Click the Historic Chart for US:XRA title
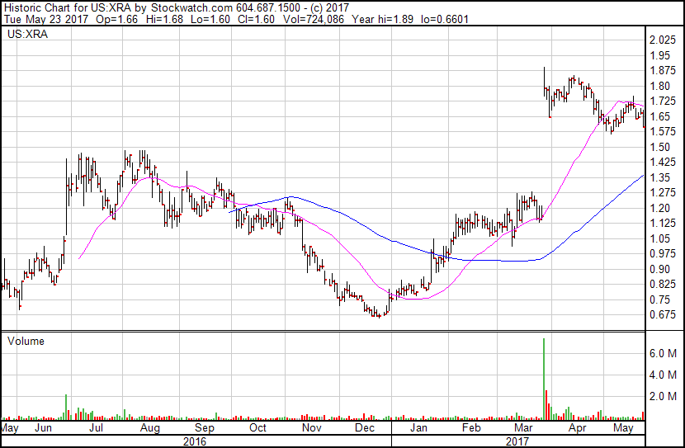 pyautogui.click(x=63, y=7)
